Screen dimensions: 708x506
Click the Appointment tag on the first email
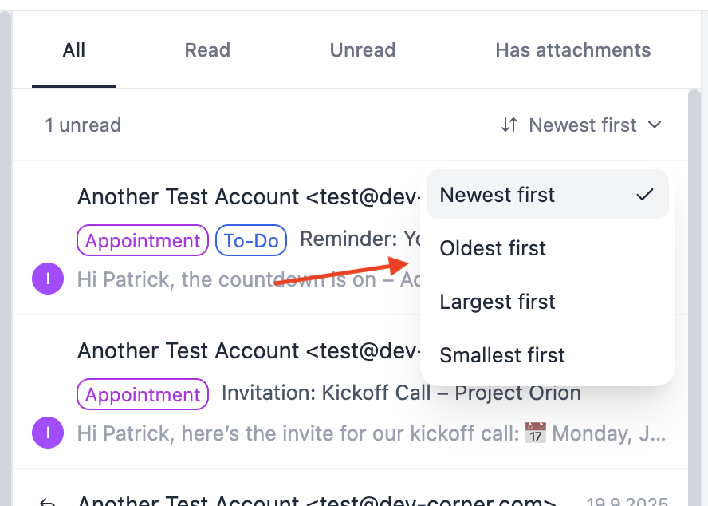coord(143,240)
